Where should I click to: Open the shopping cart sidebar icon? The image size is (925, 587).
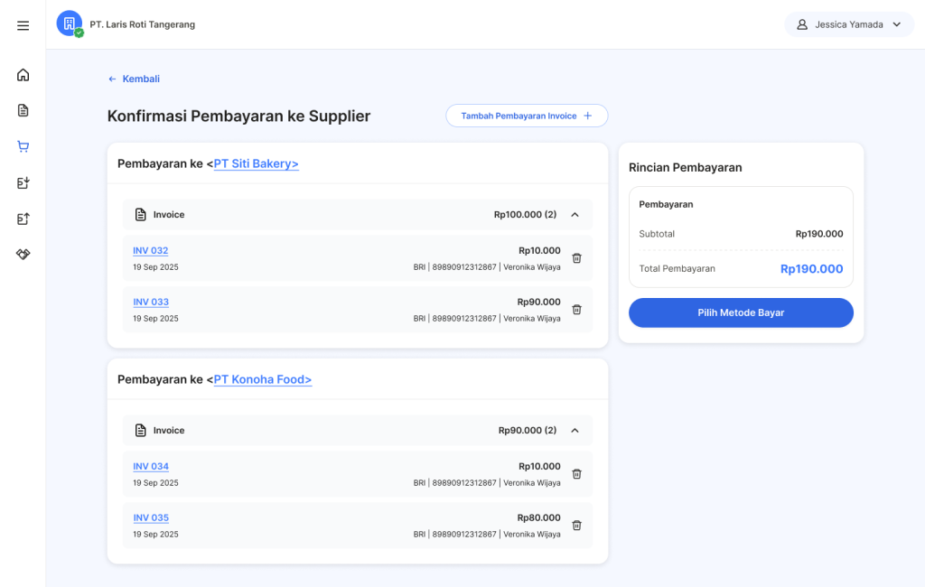point(23,146)
